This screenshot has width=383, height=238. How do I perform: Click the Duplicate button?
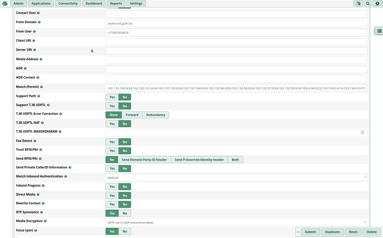click(332, 232)
